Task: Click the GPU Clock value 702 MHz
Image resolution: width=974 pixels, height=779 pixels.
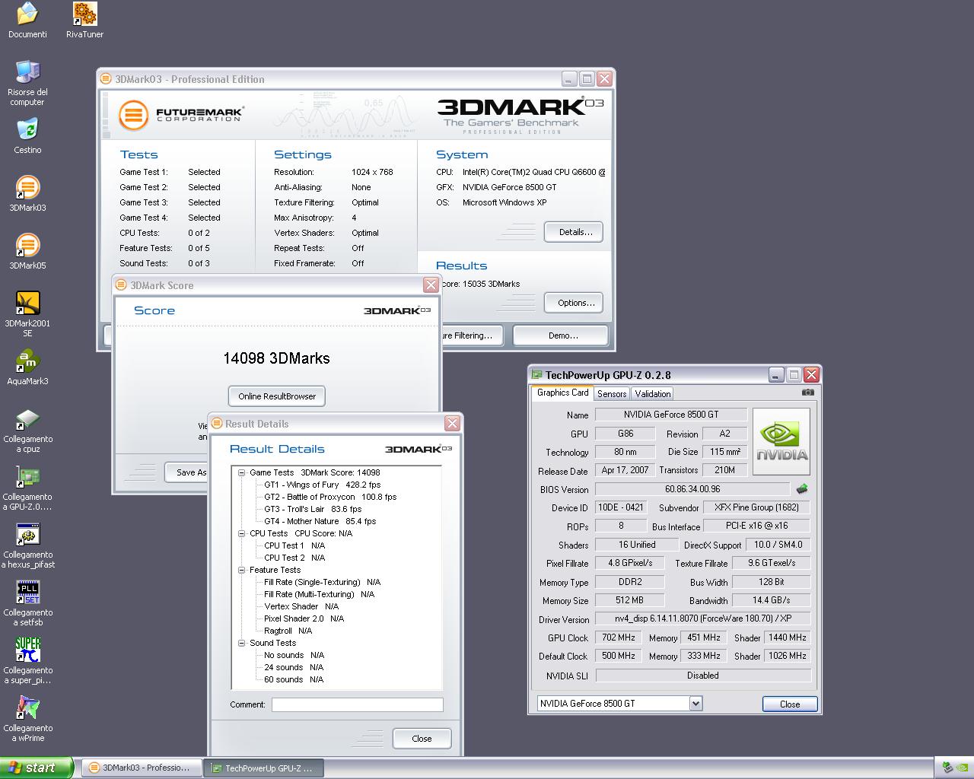Action: [x=619, y=638]
